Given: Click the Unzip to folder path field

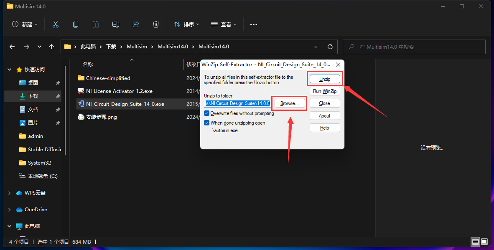Looking at the screenshot, I should (237, 103).
